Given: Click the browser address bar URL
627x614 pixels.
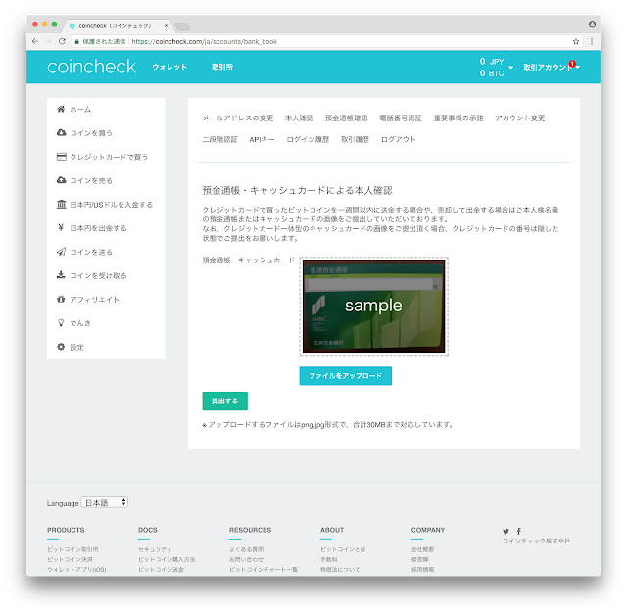Looking at the screenshot, I should [204, 41].
